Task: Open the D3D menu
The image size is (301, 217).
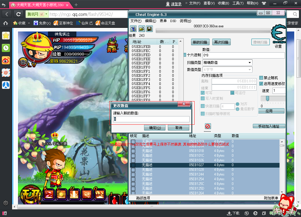Action: tap(173, 21)
